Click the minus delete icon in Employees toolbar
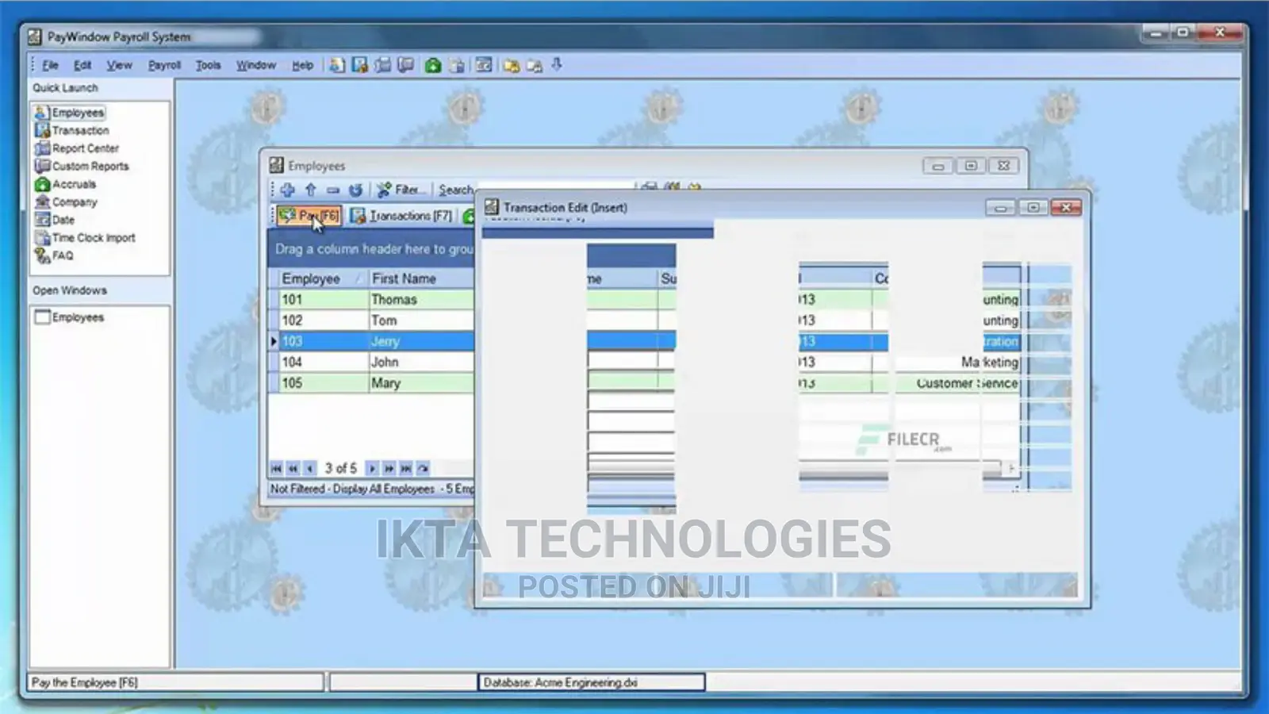The image size is (1269, 714). pyautogui.click(x=333, y=190)
